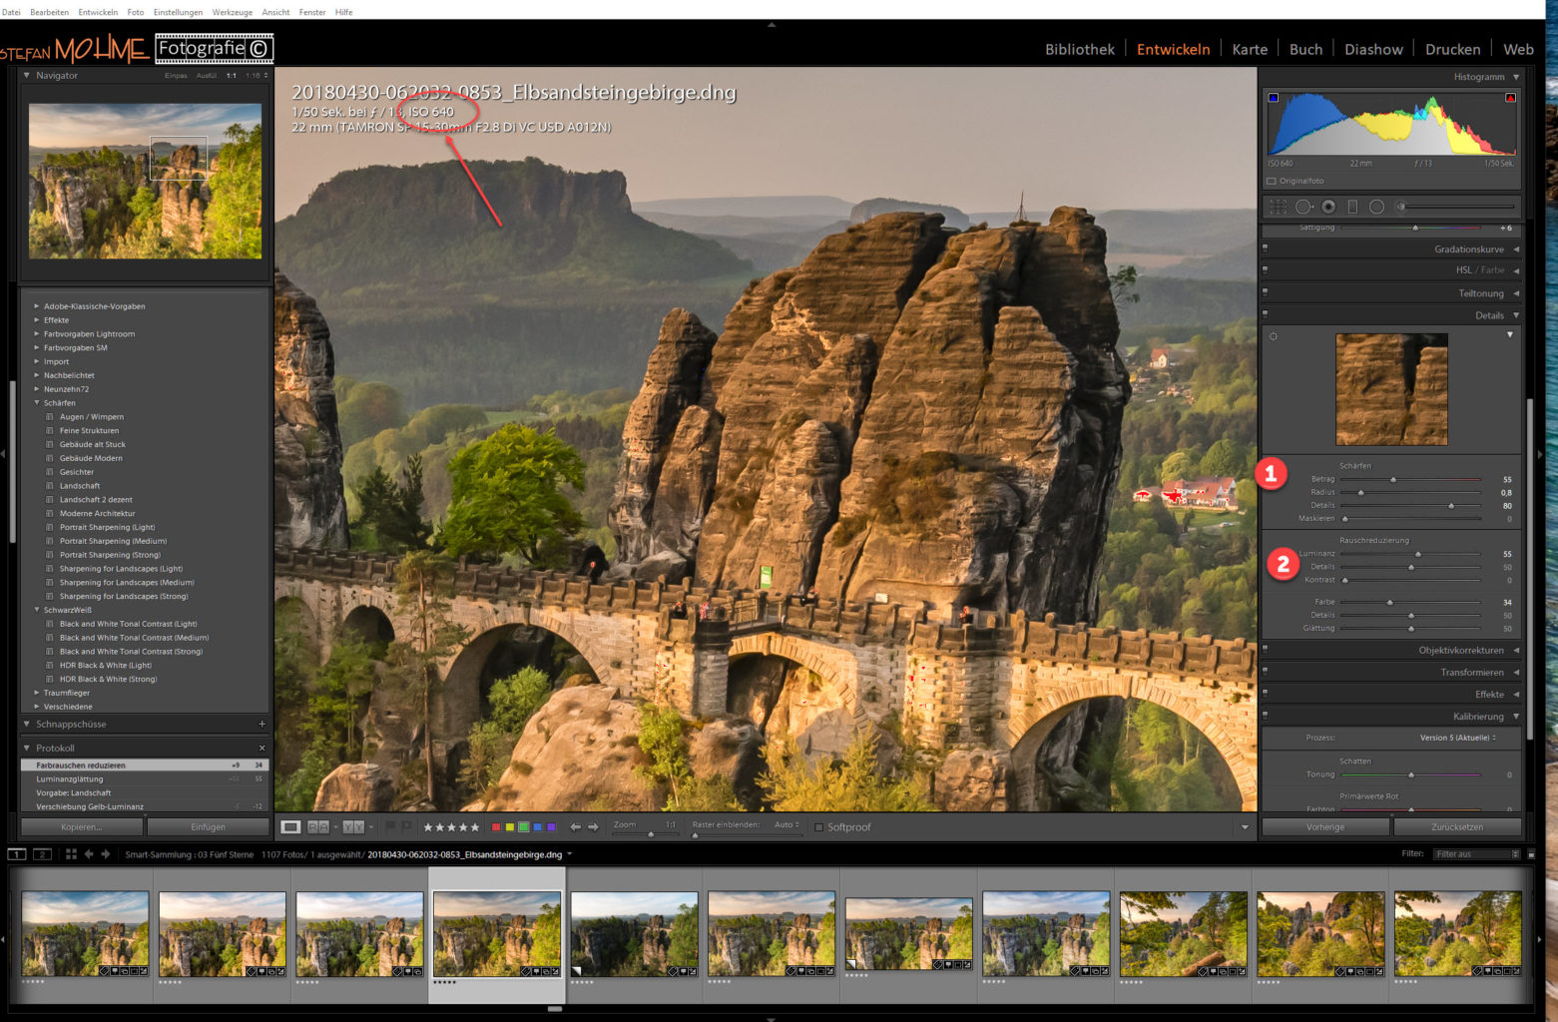Go forward arrow in filmstrip bar
1558x1022 pixels.
106,854
